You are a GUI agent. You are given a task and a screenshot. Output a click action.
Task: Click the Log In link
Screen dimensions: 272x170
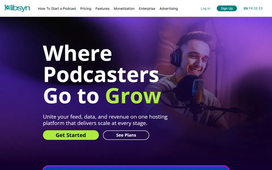pyautogui.click(x=205, y=8)
